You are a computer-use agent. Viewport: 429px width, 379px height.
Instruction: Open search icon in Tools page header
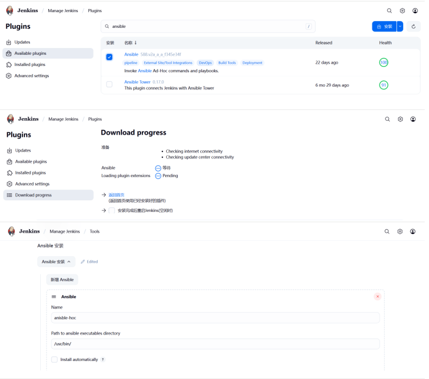click(387, 232)
